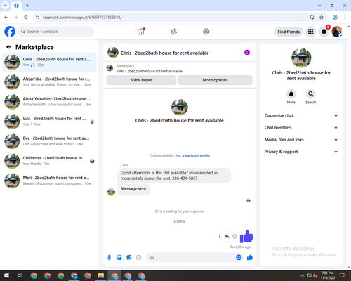React to the sent thumbs-up message
This screenshot has width=351, height=281.
coord(234,236)
